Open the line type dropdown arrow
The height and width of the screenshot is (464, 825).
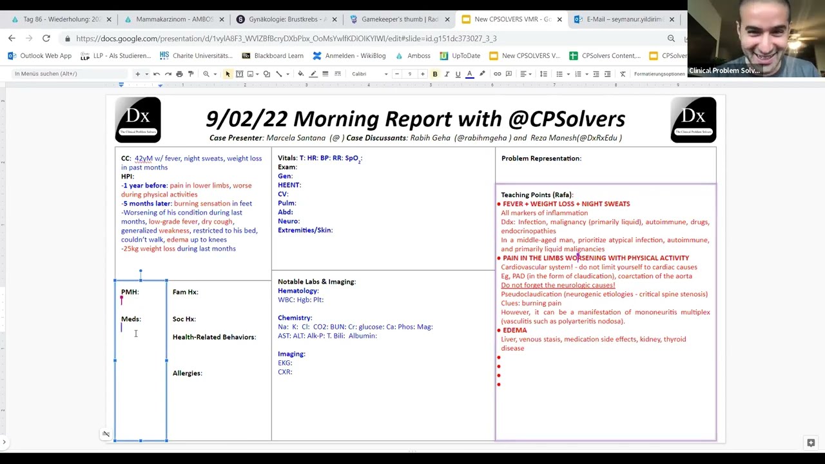point(287,74)
